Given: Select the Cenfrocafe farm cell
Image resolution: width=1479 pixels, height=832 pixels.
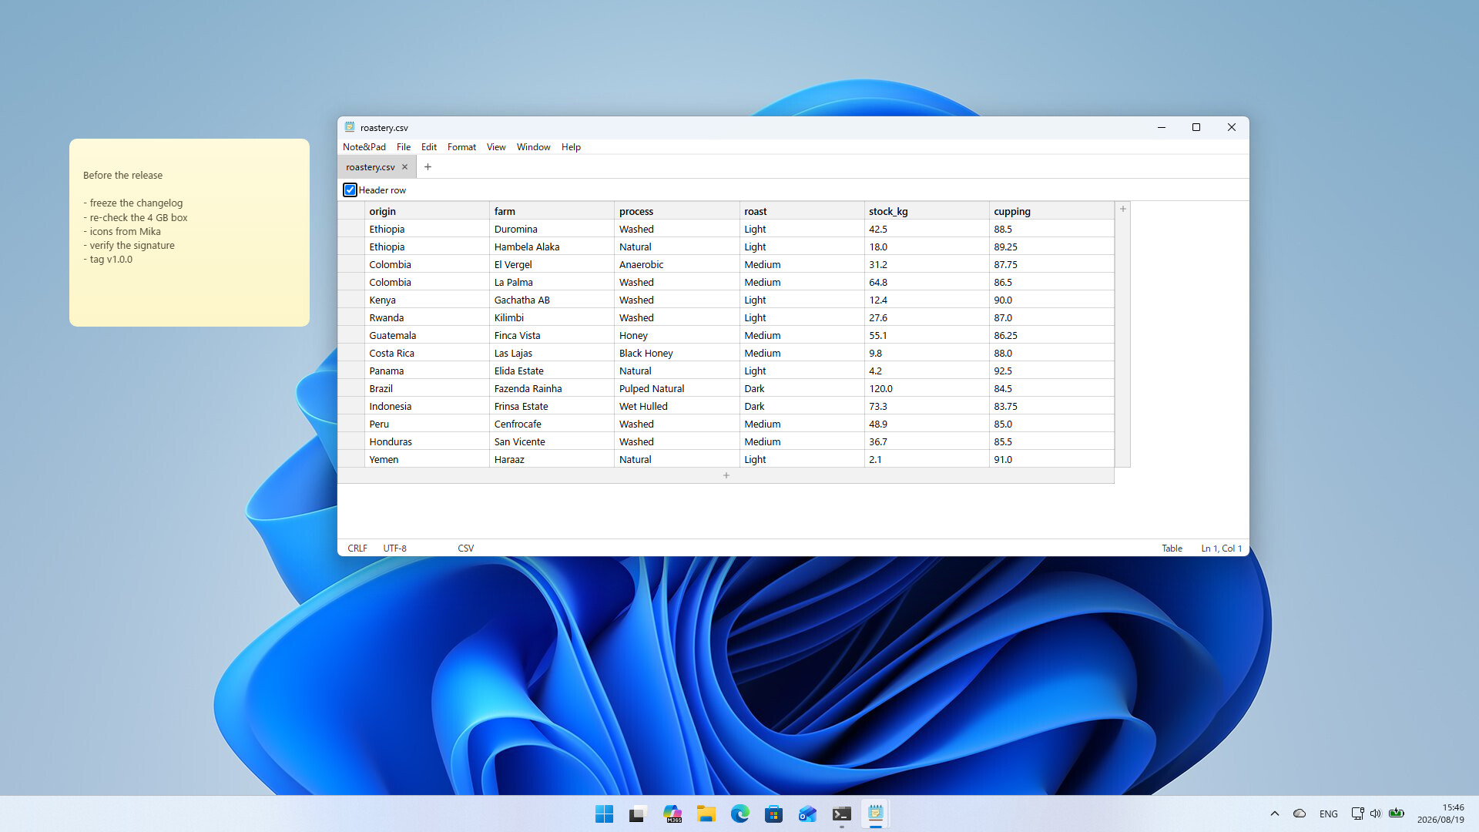Looking at the screenshot, I should point(552,424).
